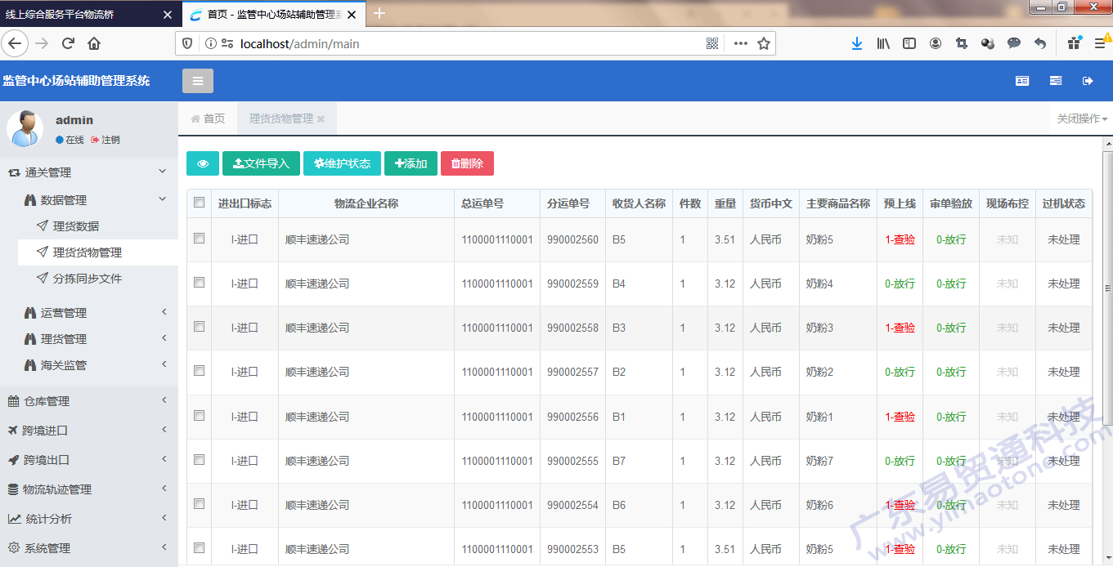Check the row with 分运单号 990002554
This screenshot has width=1113, height=567.
point(199,503)
